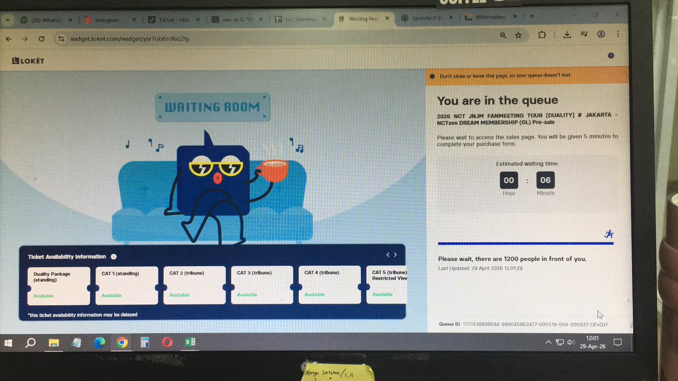Open the Windows notification center

coord(618,342)
